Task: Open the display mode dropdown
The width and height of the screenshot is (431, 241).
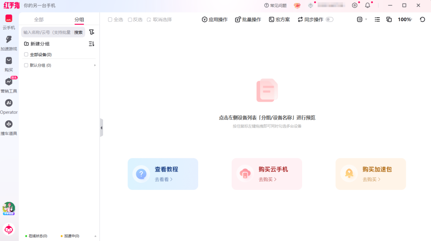Action: click(362, 19)
